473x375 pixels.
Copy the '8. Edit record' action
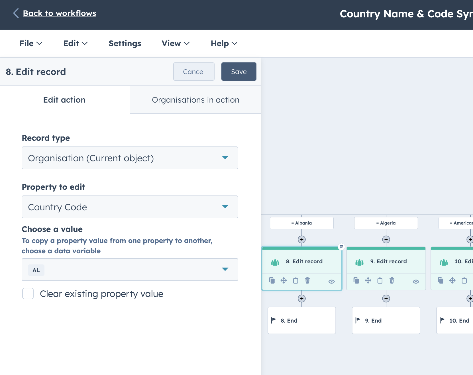(272, 281)
